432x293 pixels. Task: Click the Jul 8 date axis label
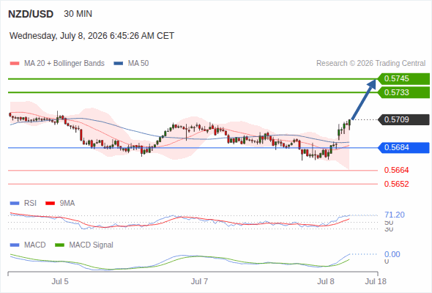click(326, 282)
